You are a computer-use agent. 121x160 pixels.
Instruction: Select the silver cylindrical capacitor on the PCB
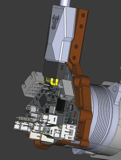pos(31,109)
